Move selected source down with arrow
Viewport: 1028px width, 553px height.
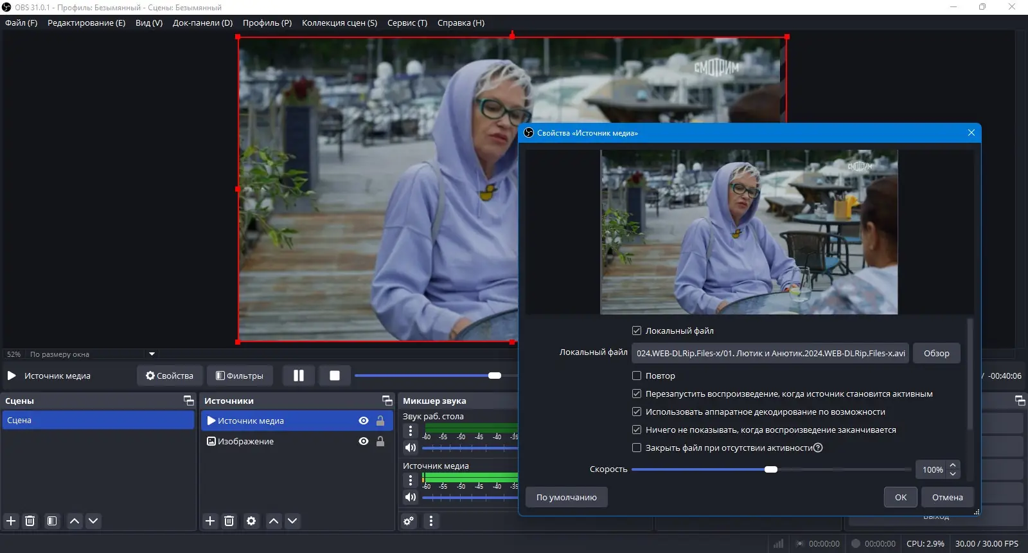click(x=292, y=521)
